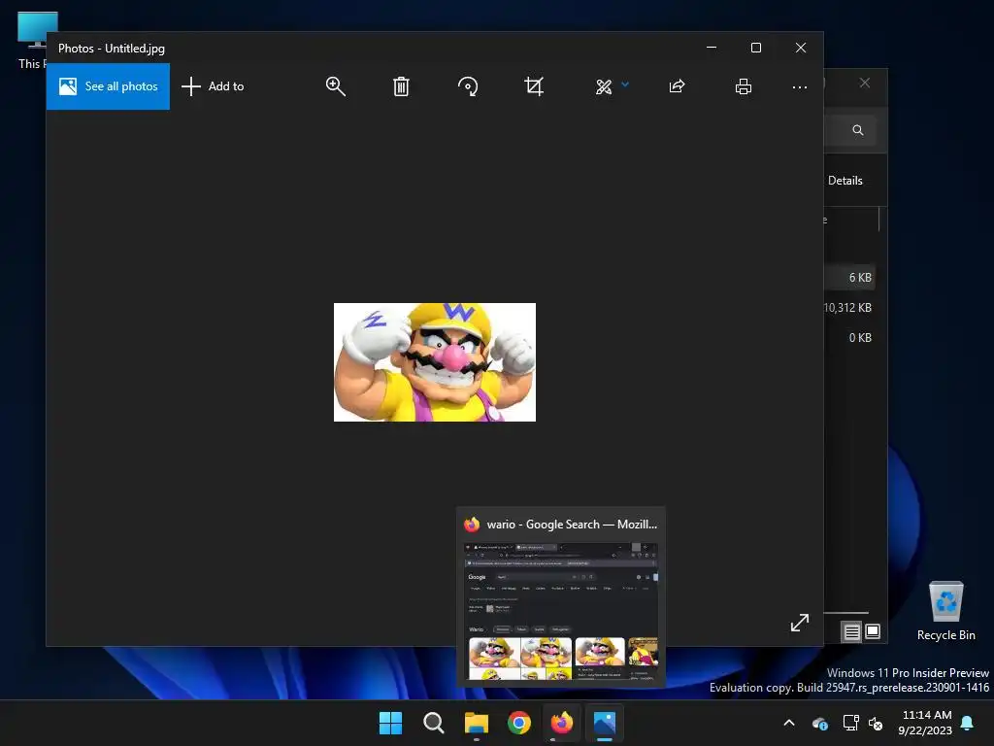The image size is (994, 746).
Task: Select the 10,312 KB file row
Action: point(849,308)
